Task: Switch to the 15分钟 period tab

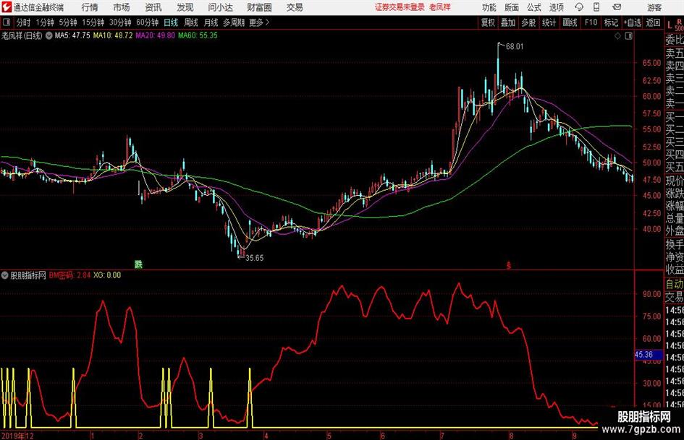Action: click(x=93, y=22)
